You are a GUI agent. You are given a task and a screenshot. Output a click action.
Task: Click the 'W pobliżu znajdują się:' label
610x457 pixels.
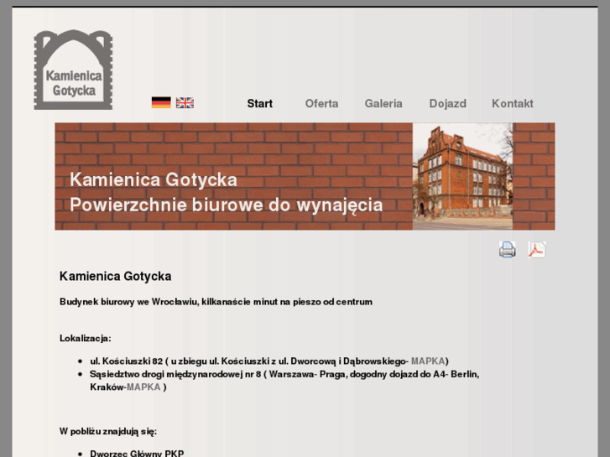point(107,431)
